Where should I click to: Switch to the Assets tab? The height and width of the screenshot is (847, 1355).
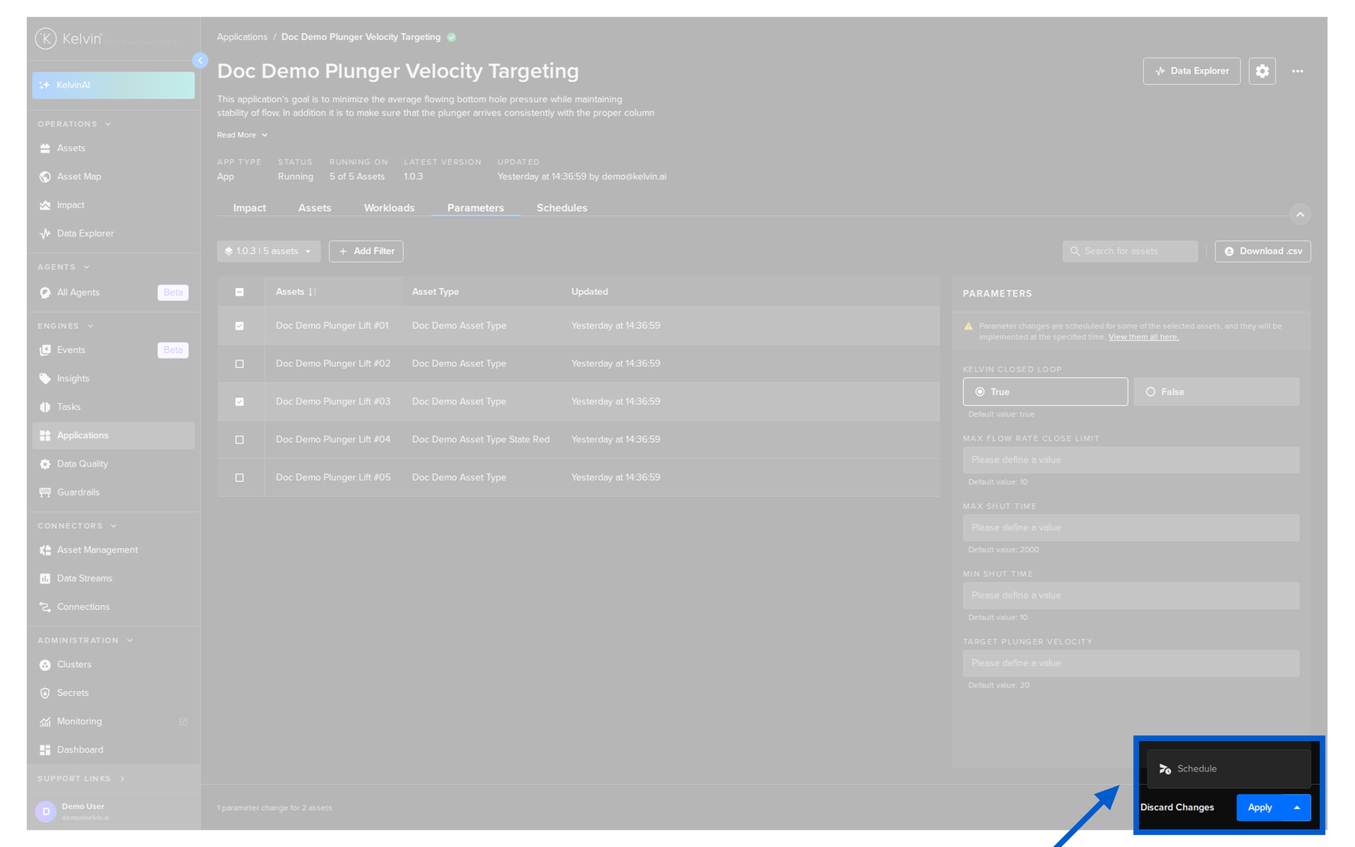pos(315,208)
